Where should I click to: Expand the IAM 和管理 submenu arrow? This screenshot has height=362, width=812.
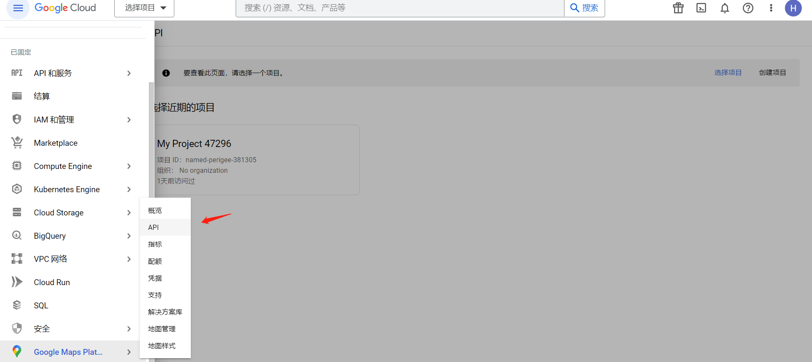(x=129, y=120)
